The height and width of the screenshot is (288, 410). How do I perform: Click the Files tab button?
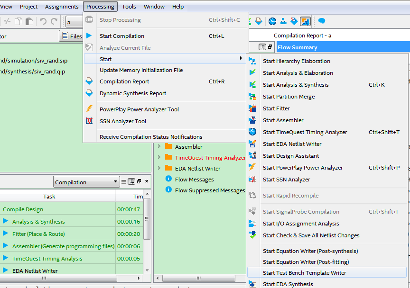pos(71,36)
